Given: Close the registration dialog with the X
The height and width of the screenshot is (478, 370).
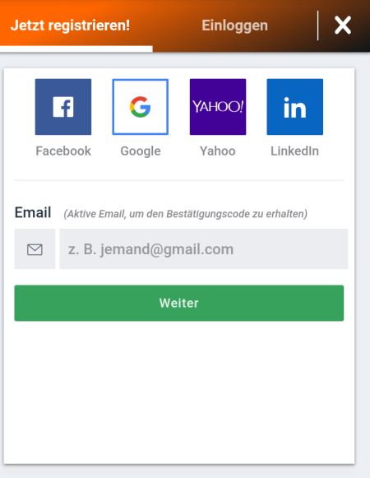Looking at the screenshot, I should [x=343, y=26].
